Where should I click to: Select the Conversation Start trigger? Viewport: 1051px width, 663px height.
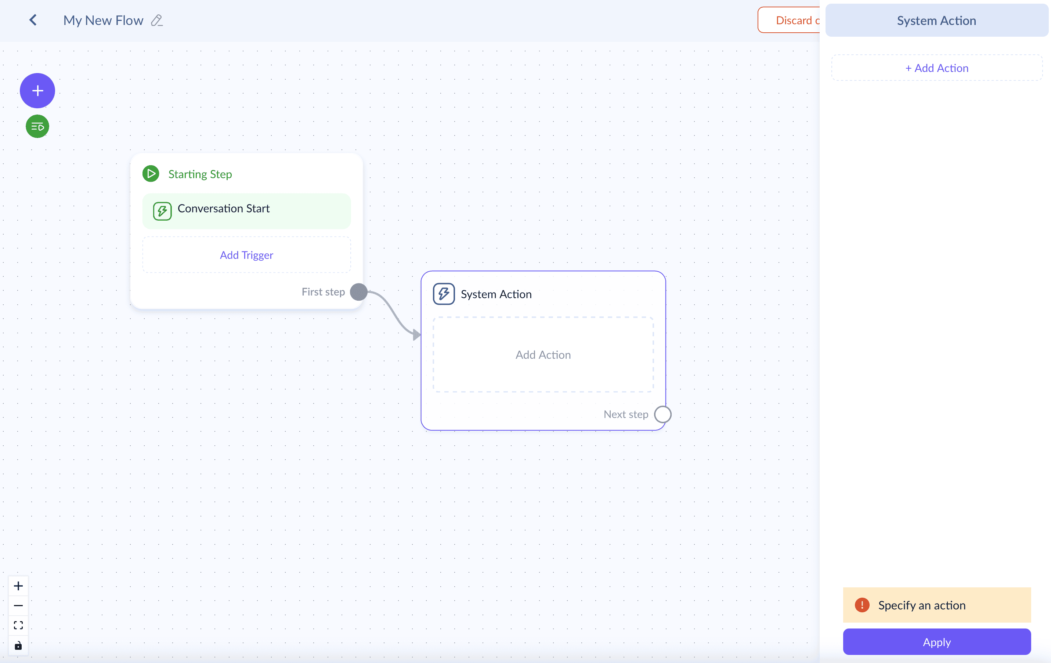[x=247, y=211]
